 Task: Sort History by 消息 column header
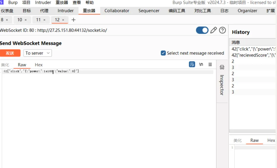click(252, 42)
